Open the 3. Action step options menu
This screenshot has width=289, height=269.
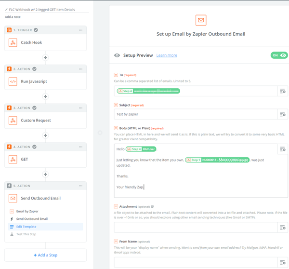80,108
